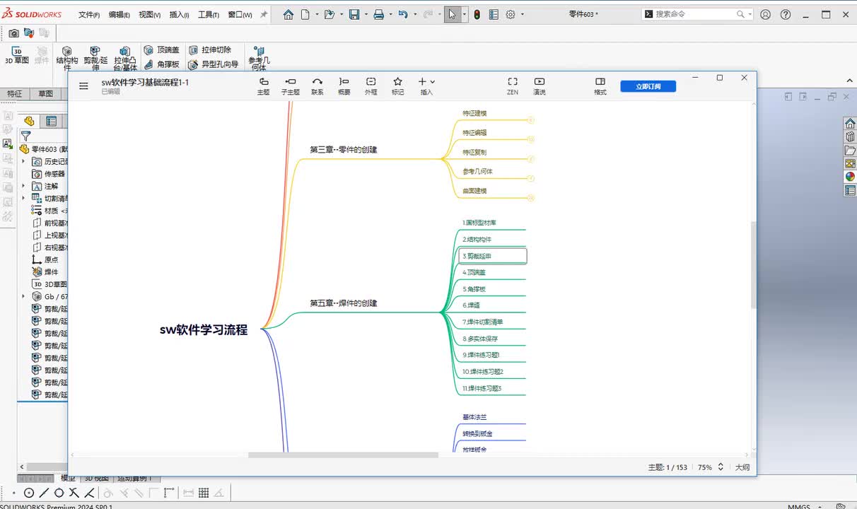Open the 编辑 edit menu
This screenshot has height=509, width=857.
pyautogui.click(x=119, y=15)
